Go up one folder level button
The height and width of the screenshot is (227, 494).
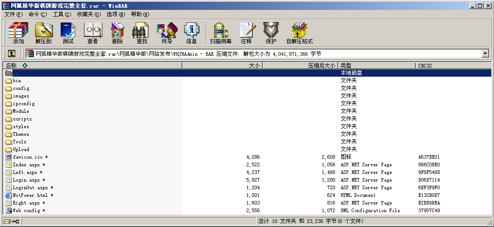click(12, 53)
